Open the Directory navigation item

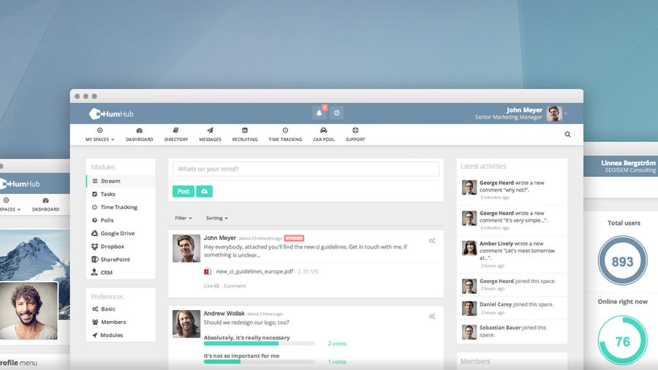175,135
